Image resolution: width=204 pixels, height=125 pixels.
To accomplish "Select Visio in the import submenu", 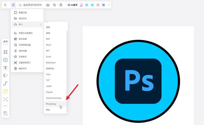I will (56, 74).
